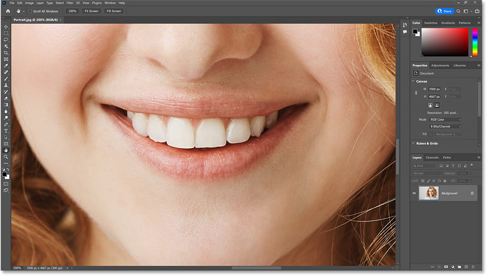Viewport: 487px width, 276px height.
Task: Open the Layers panel flyout menu
Action: 479,158
